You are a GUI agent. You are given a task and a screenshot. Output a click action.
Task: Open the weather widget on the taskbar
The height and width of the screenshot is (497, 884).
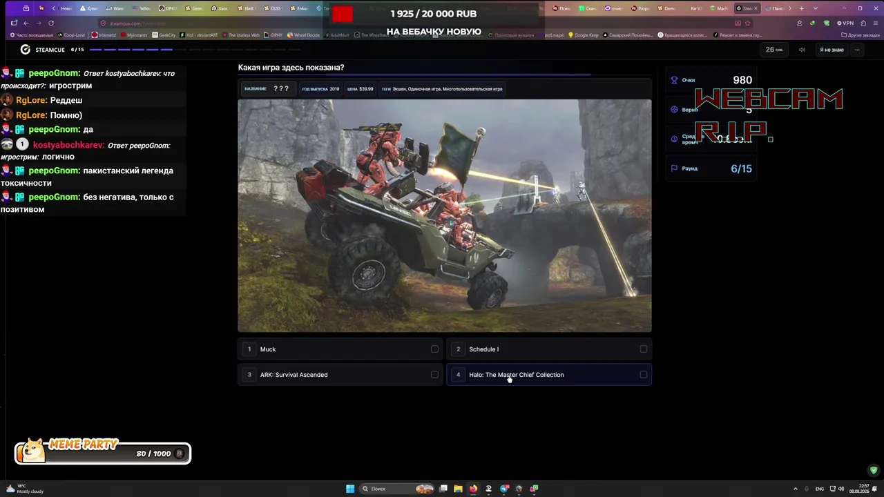click(x=25, y=489)
